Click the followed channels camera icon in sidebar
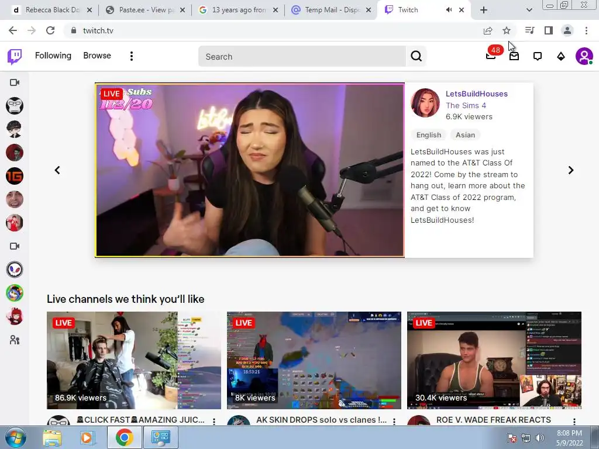Viewport: 599px width, 449px height. tap(15, 82)
